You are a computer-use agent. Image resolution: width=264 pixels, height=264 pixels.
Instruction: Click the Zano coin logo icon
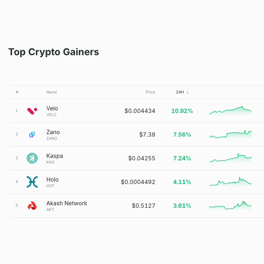click(32, 135)
